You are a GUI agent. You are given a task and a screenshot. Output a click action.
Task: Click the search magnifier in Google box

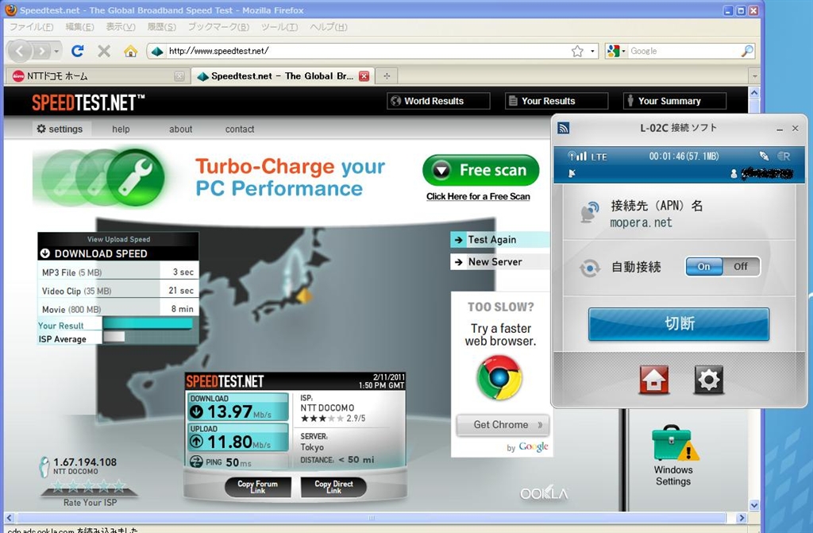pyautogui.click(x=747, y=51)
